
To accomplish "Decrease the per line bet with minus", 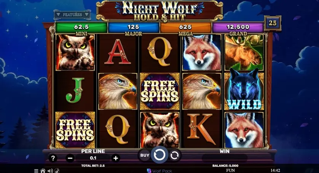I will (70, 158).
